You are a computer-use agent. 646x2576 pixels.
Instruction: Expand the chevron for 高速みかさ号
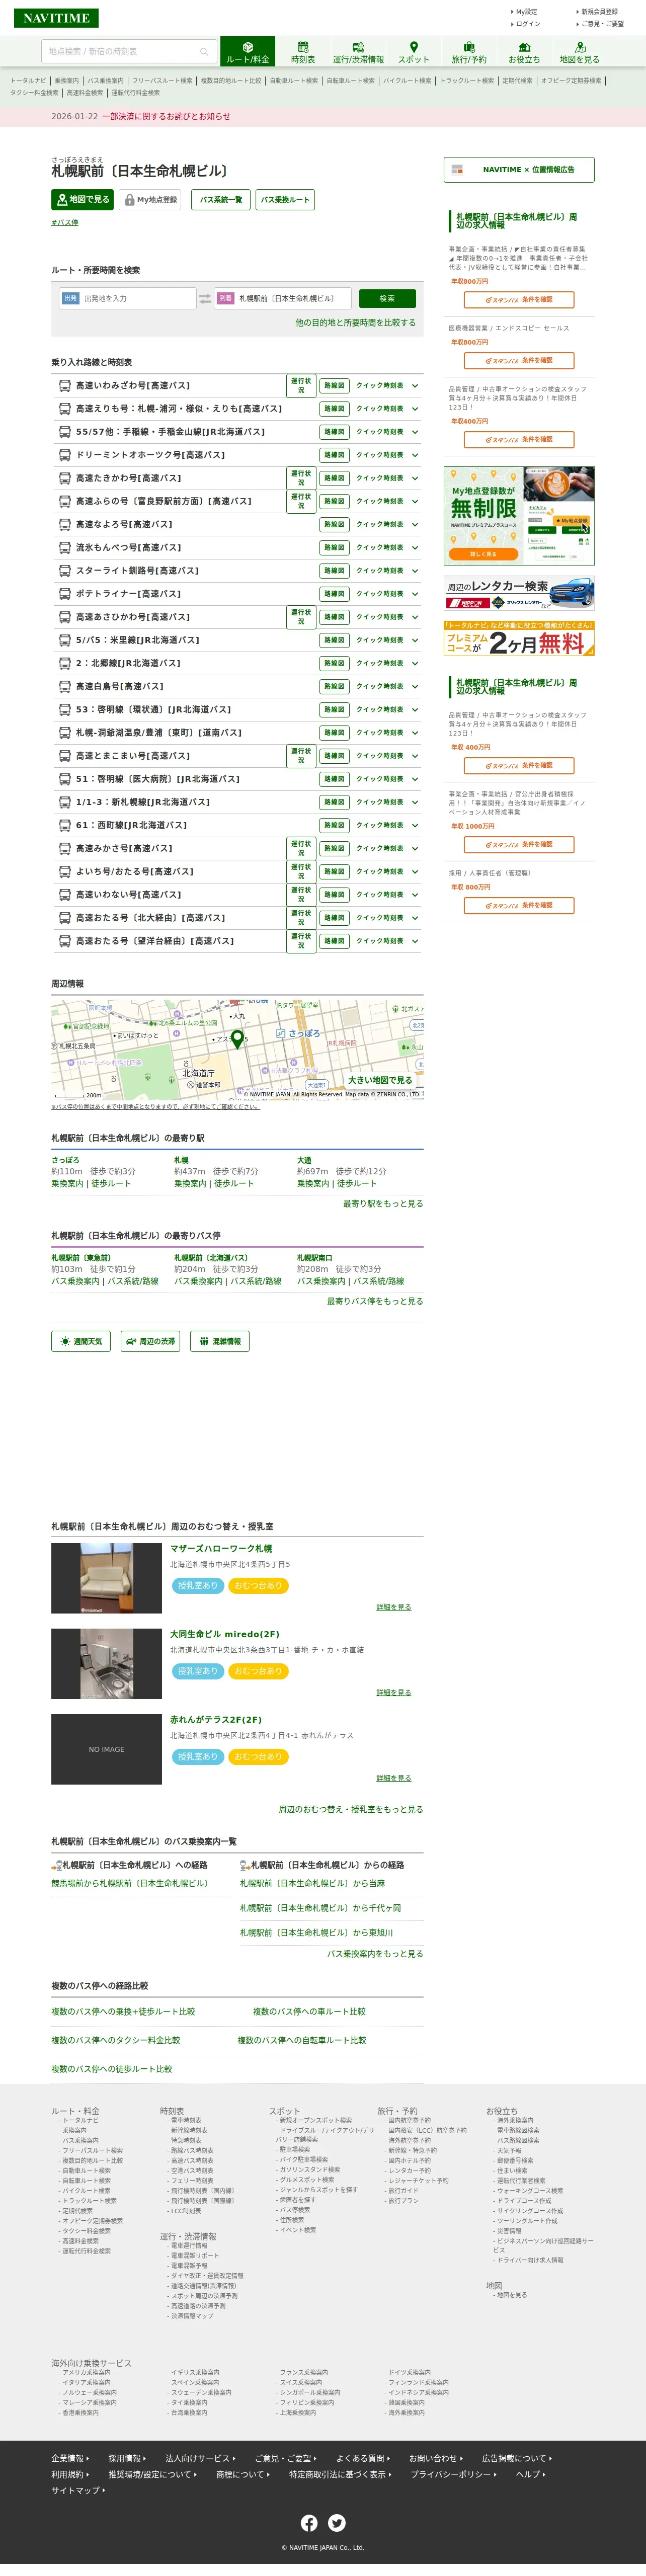coord(415,848)
